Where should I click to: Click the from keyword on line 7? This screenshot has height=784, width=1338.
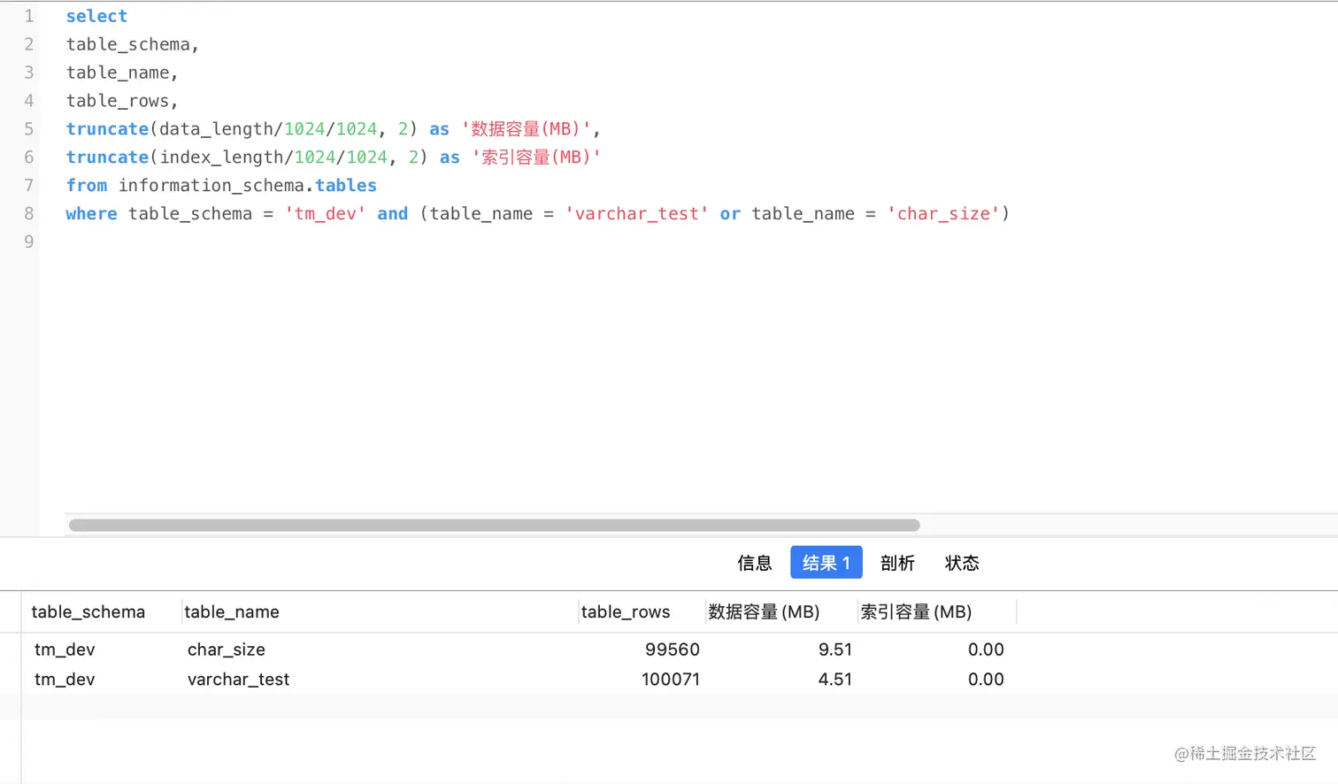pos(87,186)
